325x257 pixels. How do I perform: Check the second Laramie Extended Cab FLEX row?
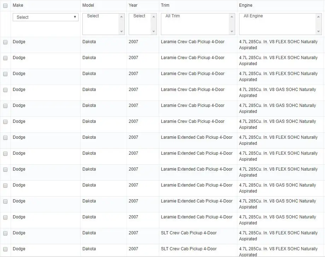(x=5, y=154)
